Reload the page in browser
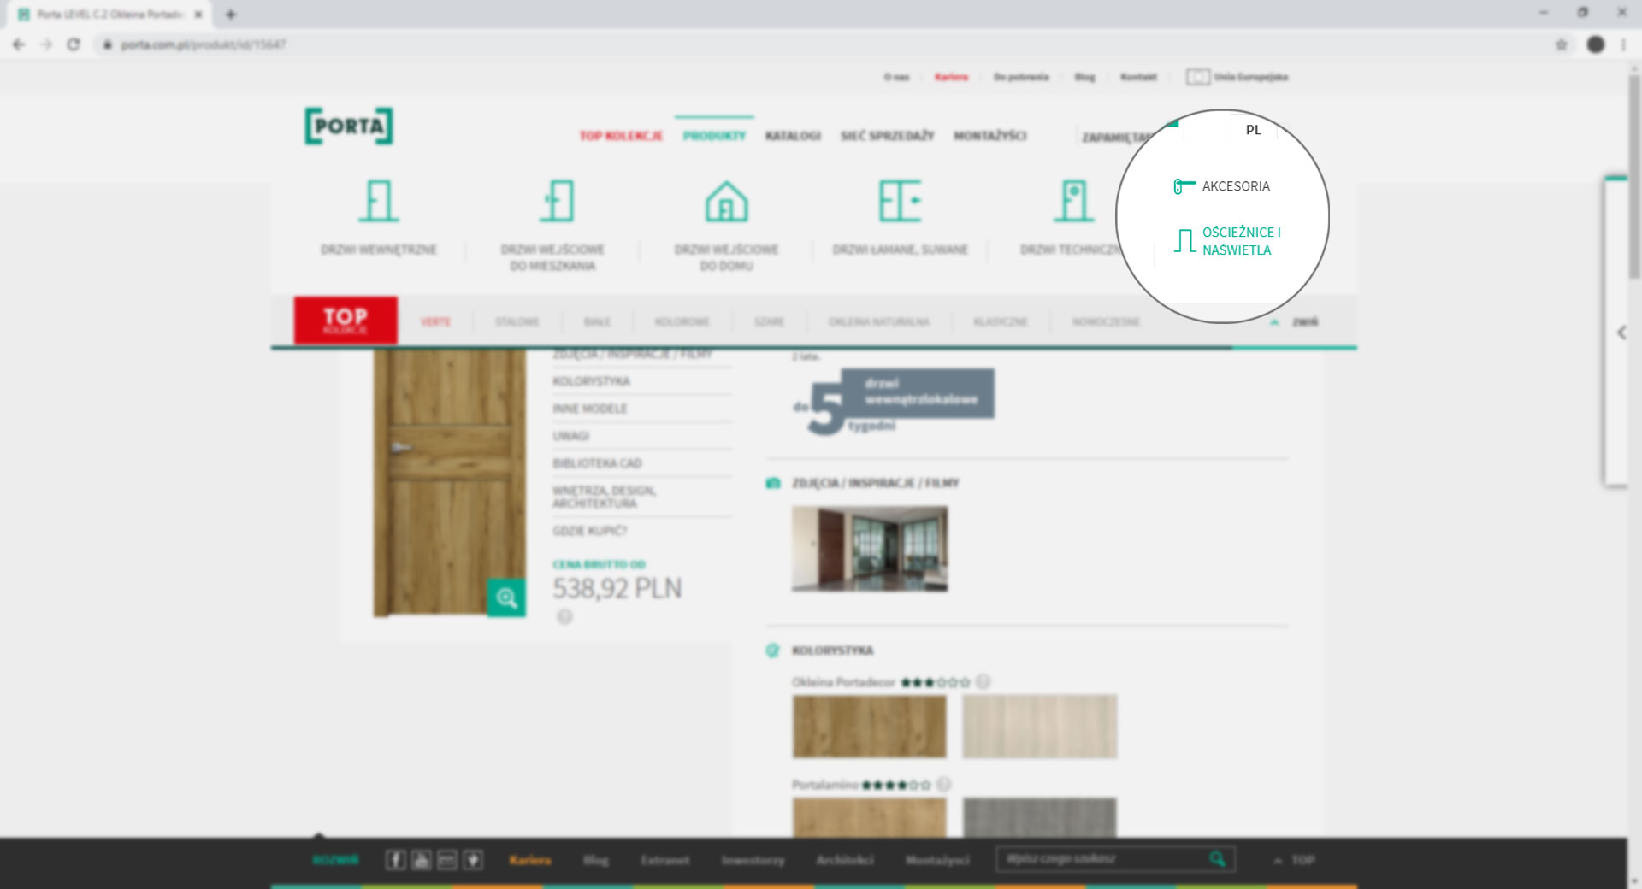1642x889 pixels. coord(74,44)
